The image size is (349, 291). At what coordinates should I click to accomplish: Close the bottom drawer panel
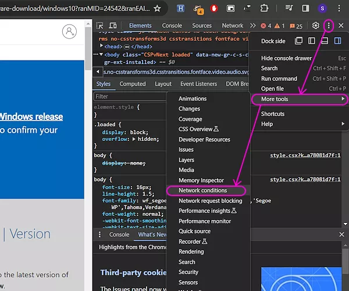point(341,235)
